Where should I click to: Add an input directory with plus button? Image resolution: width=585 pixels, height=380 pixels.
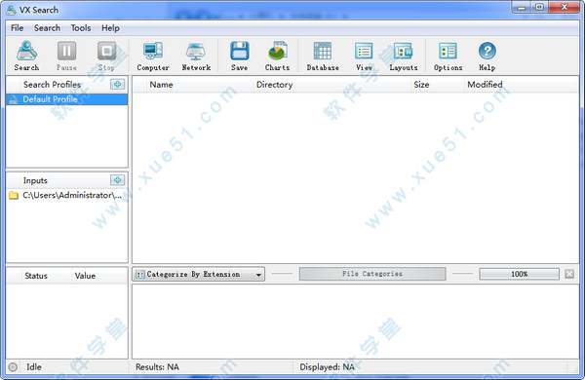pyautogui.click(x=118, y=180)
